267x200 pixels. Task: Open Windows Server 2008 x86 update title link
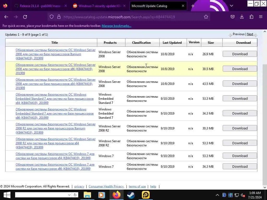pyautogui.click(x=56, y=69)
